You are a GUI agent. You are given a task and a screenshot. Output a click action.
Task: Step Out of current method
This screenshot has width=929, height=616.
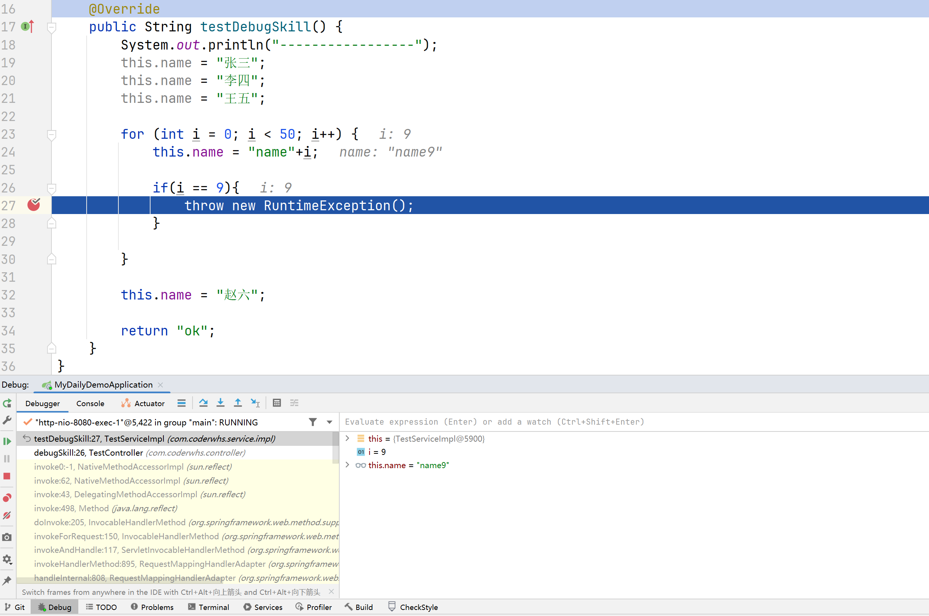(x=238, y=403)
